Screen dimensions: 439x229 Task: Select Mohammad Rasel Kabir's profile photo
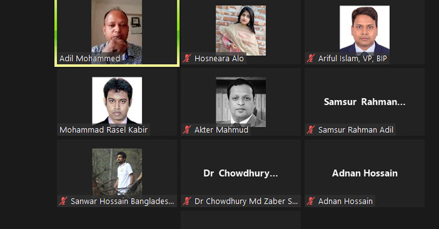[x=117, y=100]
